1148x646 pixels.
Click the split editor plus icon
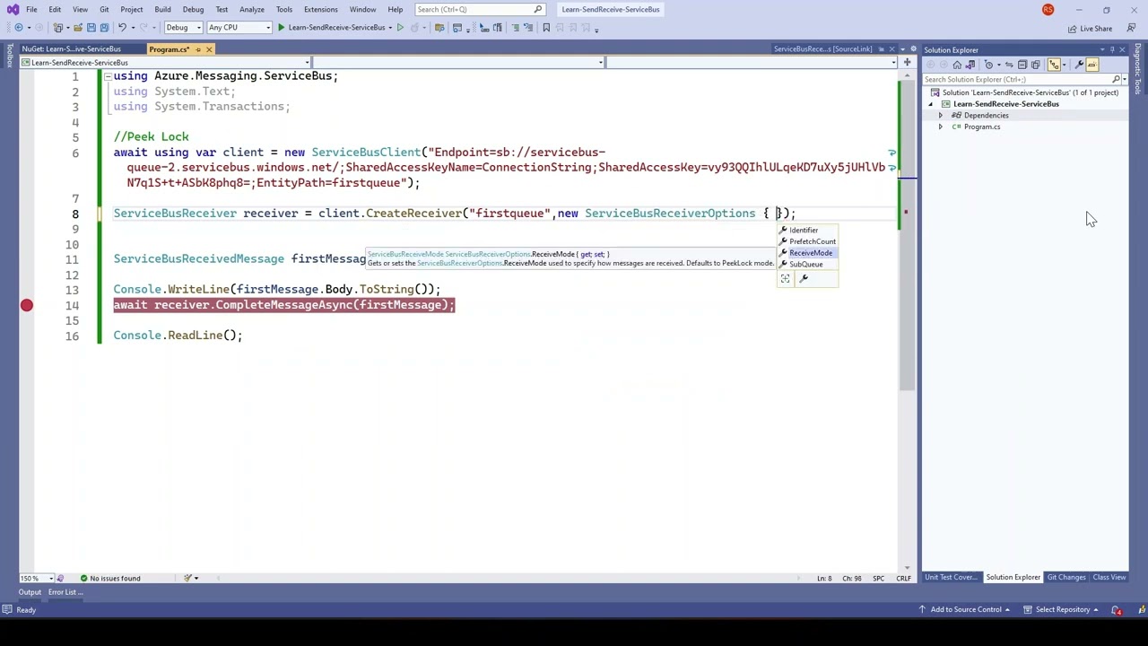[907, 62]
